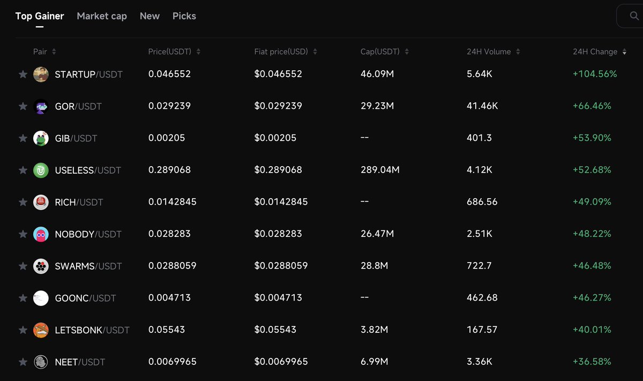Image resolution: width=643 pixels, height=381 pixels.
Task: Click the 0.0142845 USDT price
Action: coord(173,202)
